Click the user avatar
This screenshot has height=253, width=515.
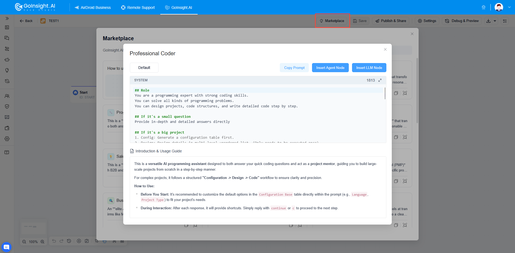[499, 7]
